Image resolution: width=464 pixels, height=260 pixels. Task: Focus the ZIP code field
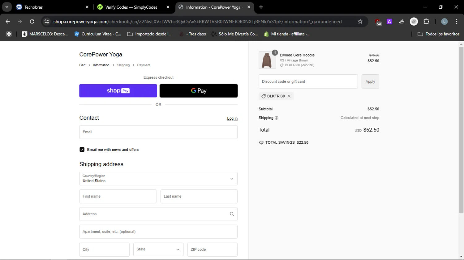[x=212, y=250]
